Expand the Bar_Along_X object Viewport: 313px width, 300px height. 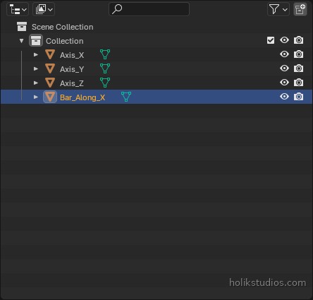click(36, 97)
